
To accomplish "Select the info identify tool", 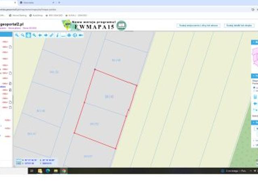I will tap(57, 35).
